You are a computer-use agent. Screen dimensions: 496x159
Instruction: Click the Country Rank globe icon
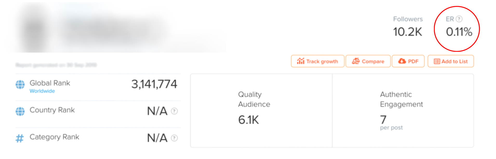(20, 111)
